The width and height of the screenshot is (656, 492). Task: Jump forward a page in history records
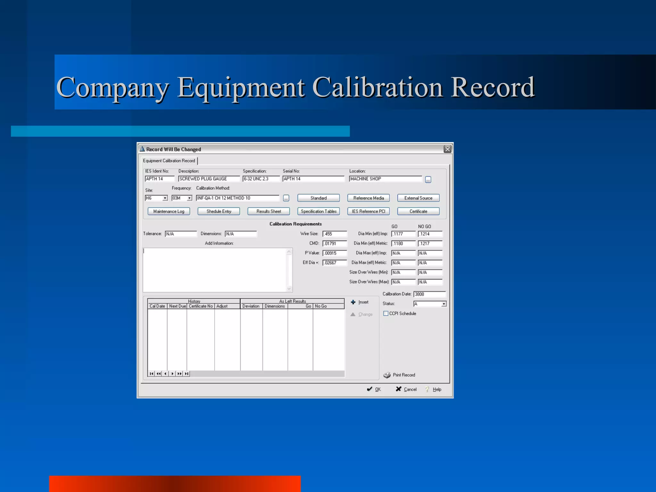click(x=179, y=373)
